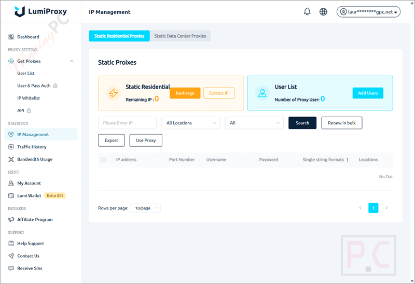The image size is (415, 284).
Task: Click lock icon beside API
Action: pyautogui.click(x=29, y=110)
